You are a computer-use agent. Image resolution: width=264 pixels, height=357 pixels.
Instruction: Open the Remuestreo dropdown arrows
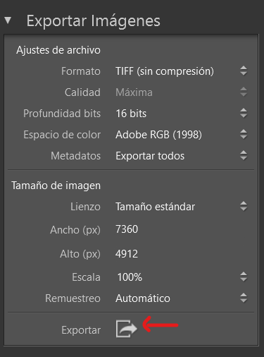[x=244, y=298]
